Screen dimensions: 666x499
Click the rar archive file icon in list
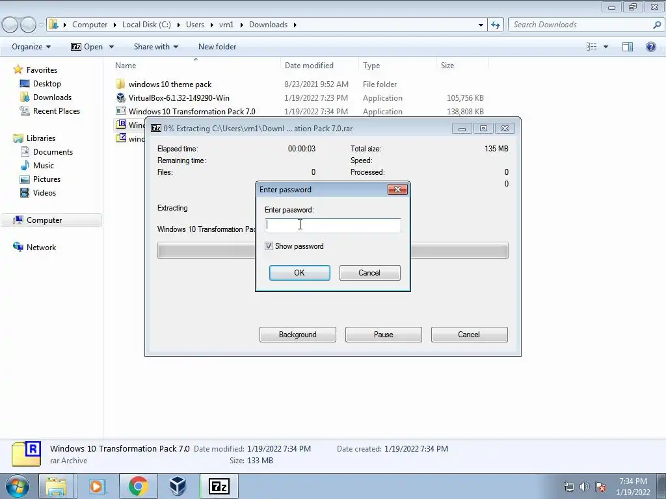tap(121, 124)
